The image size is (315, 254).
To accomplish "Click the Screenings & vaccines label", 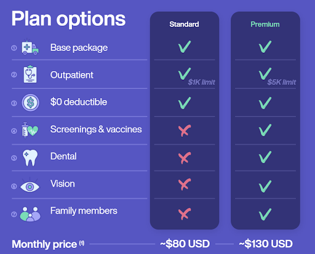I will pos(96,129).
